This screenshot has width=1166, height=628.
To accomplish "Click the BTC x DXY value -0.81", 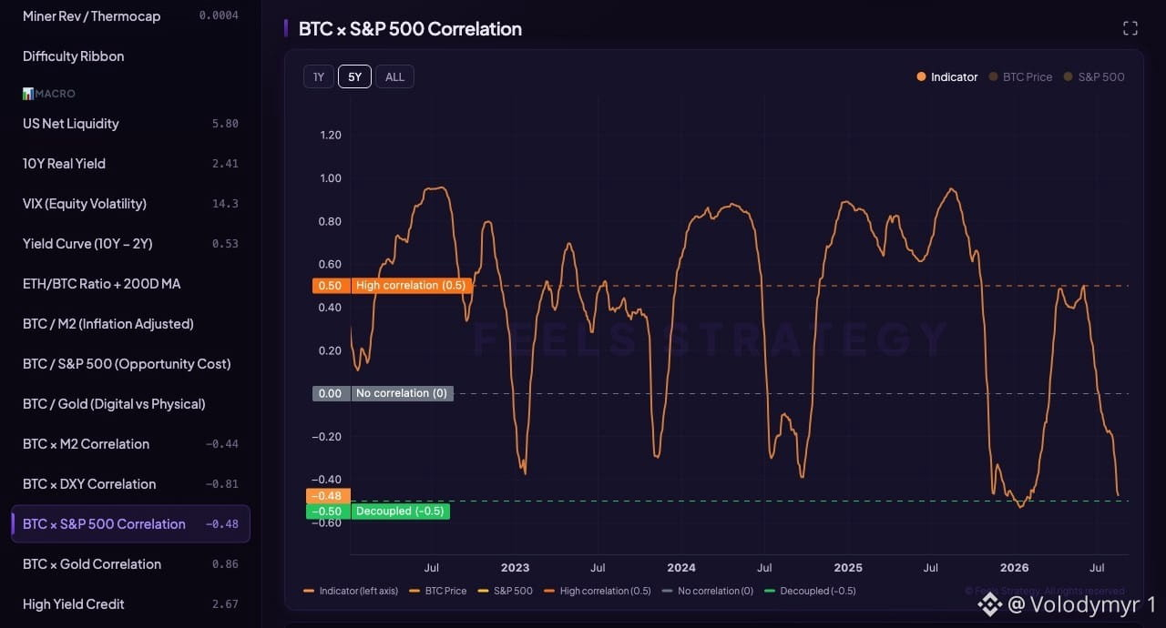I will click(221, 484).
